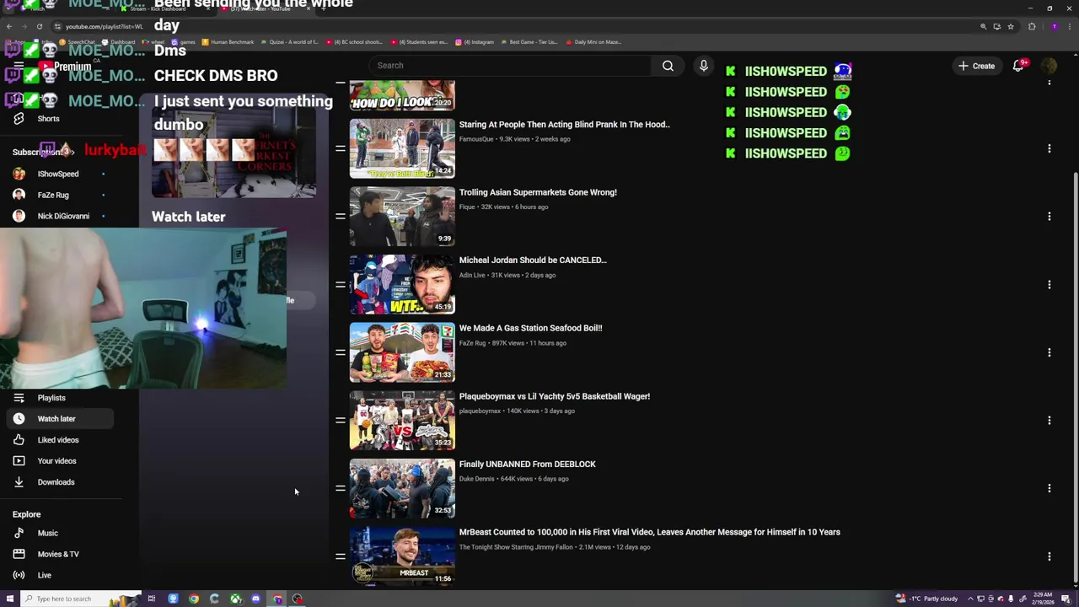Open the MrBeast Counted to 100,000 video
Image resolution: width=1079 pixels, height=607 pixels.
tap(649, 532)
